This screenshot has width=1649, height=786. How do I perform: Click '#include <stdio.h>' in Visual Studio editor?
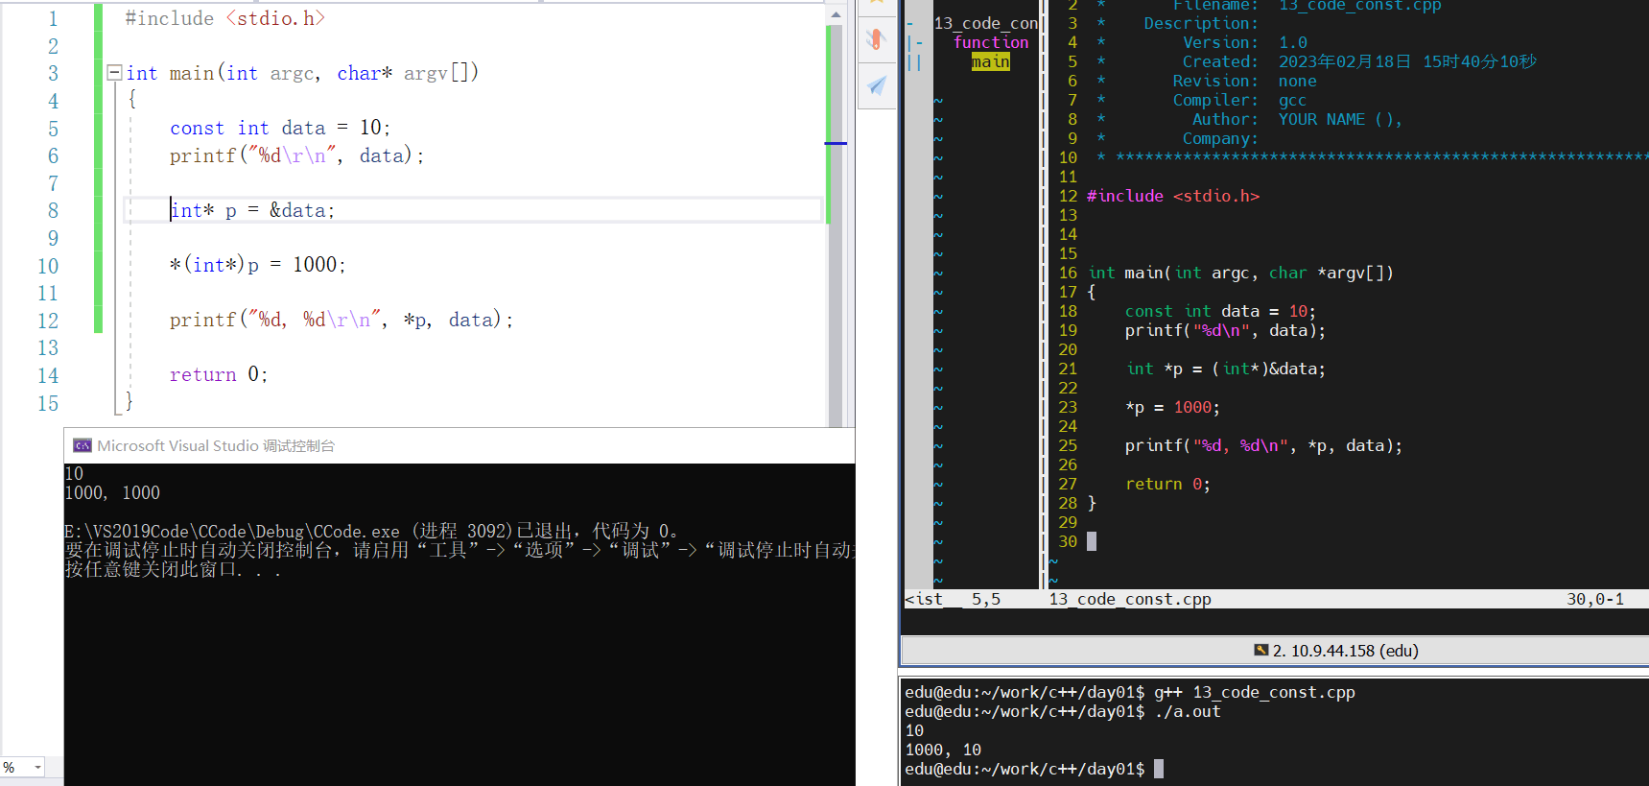coord(225,18)
